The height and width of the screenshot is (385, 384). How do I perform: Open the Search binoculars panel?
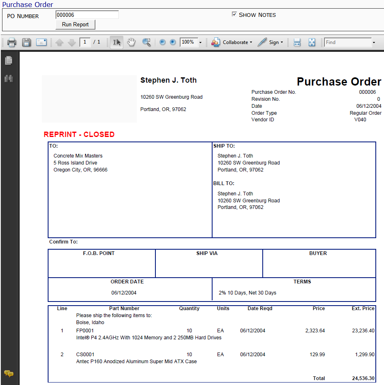[x=9, y=79]
